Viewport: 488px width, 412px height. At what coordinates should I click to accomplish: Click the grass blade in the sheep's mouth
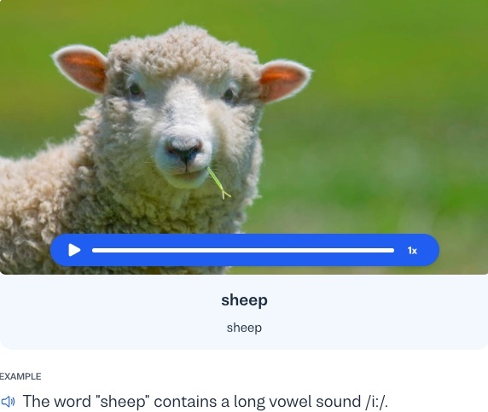pos(218,183)
